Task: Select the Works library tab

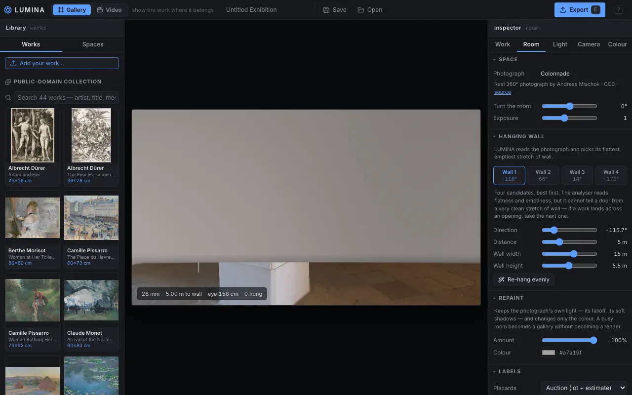Action: click(31, 44)
